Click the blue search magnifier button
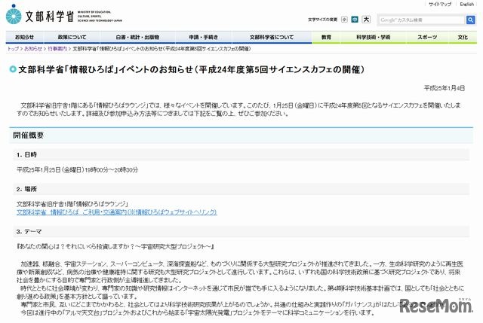This screenshot has height=323, width=483. click(470, 20)
